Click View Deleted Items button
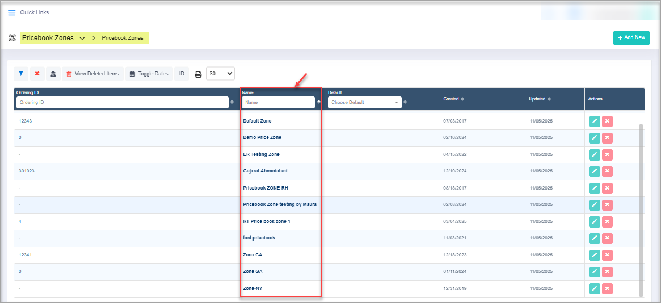661x303 pixels. [92, 74]
